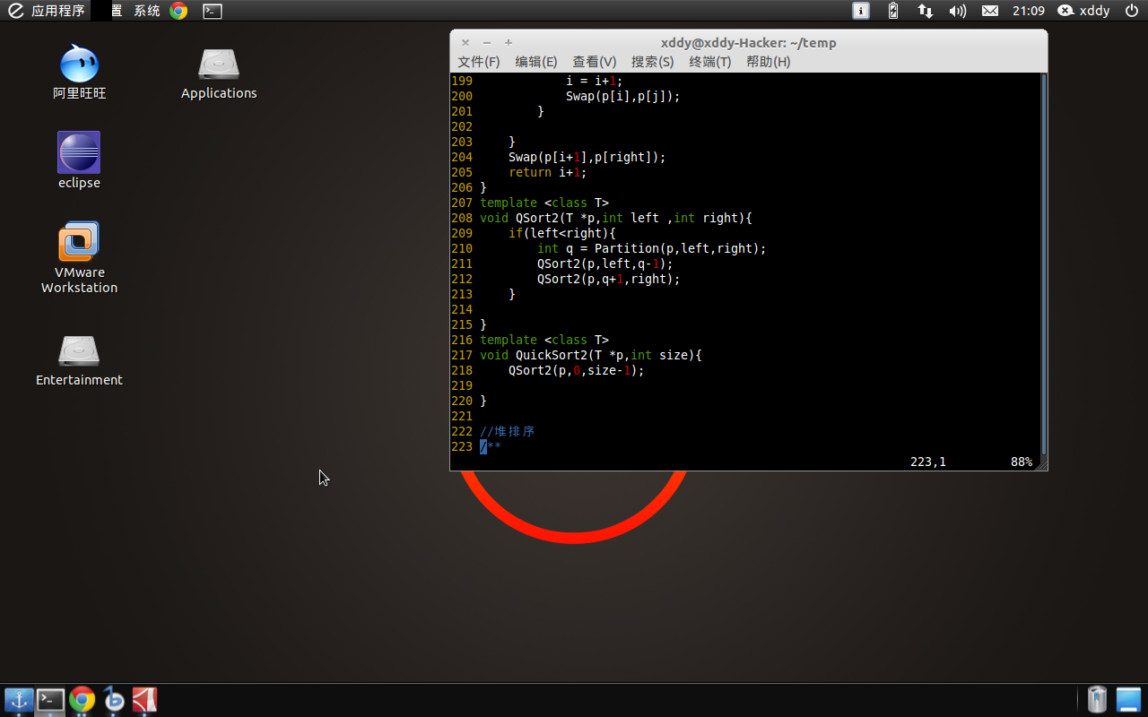This screenshot has width=1148, height=717.
Task: Launch Chrome from the top panel
Action: pyautogui.click(x=178, y=11)
